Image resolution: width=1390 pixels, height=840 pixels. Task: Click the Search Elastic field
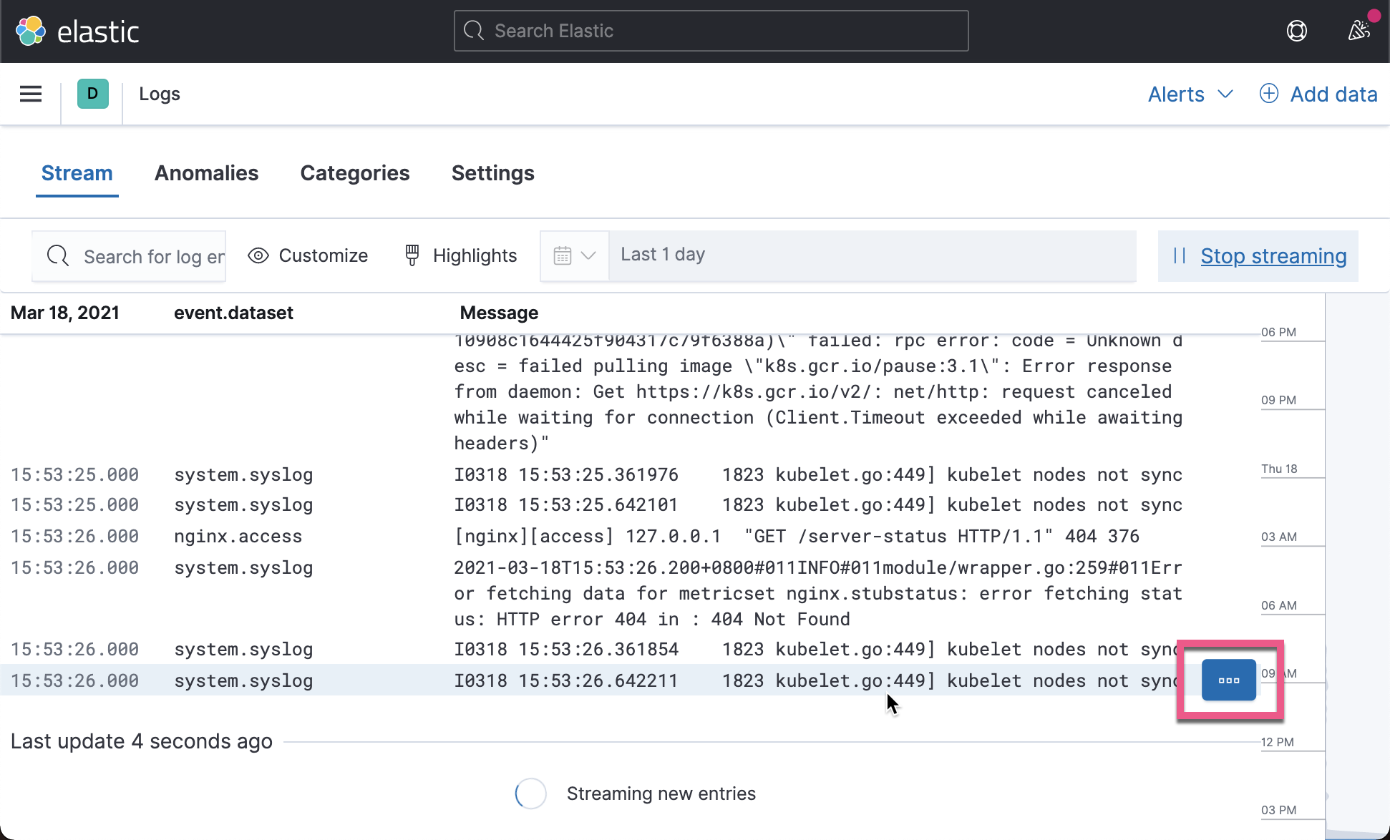tap(710, 31)
